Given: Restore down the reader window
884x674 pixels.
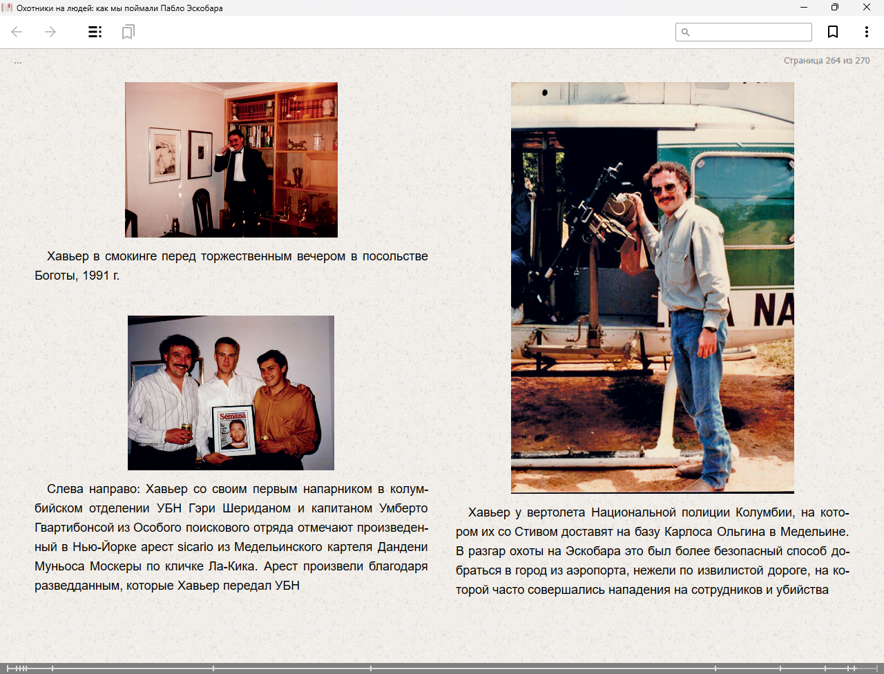Looking at the screenshot, I should (x=835, y=8).
